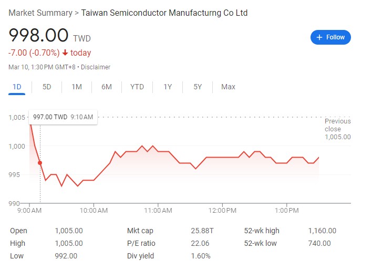Open the Disclaimer link
This screenshot has height=270, width=372.
(x=96, y=67)
